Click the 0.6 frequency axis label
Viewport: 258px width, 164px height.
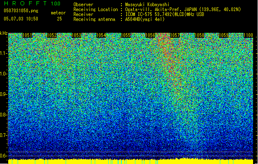click(3, 156)
